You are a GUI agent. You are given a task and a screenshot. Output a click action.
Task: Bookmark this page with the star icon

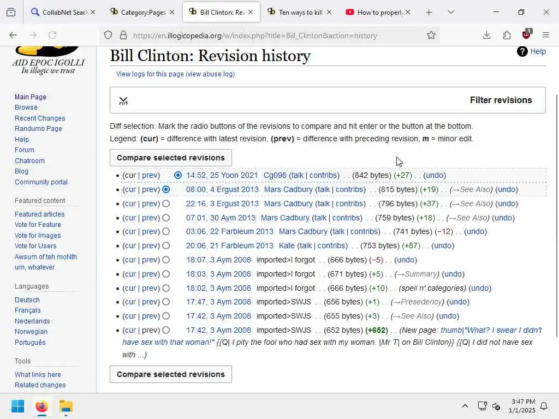pos(431,35)
